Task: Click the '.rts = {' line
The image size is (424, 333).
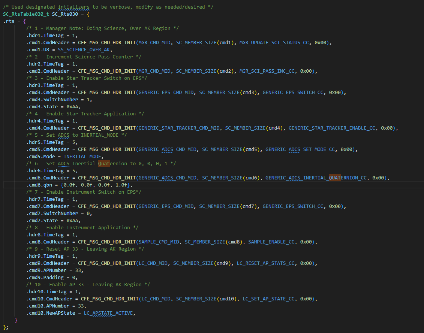Action: 14,21
